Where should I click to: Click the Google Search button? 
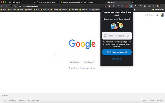[75, 62]
